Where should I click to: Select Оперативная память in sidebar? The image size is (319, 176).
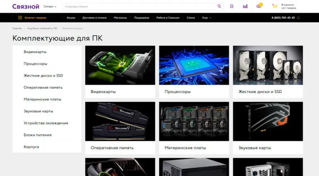click(43, 87)
